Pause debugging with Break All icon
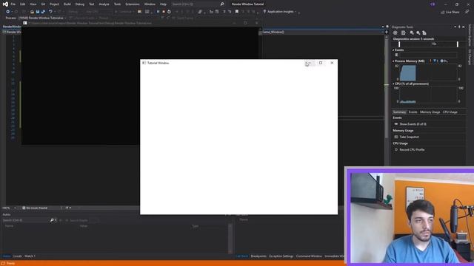The width and height of the screenshot is (474, 266). (158, 12)
